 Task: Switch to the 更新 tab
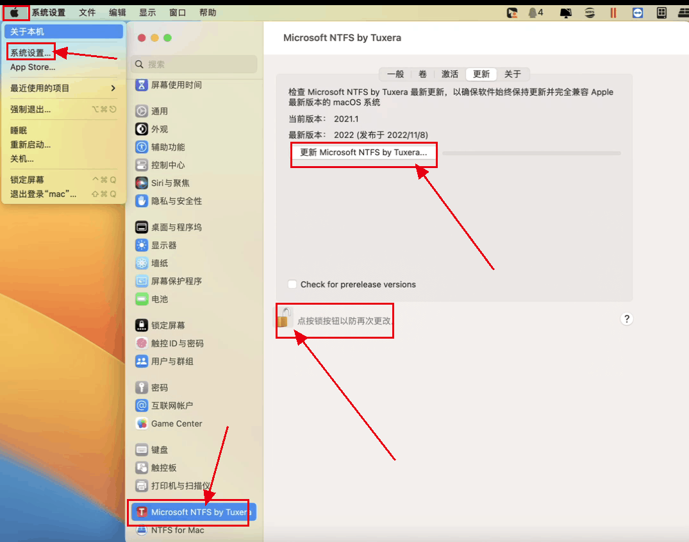[481, 74]
